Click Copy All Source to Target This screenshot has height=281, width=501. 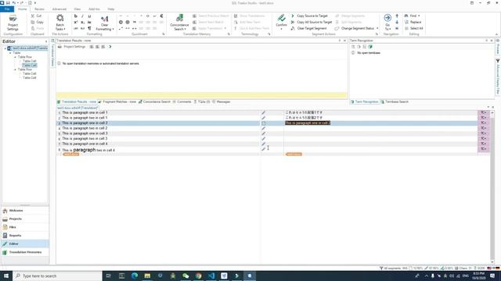click(312, 22)
